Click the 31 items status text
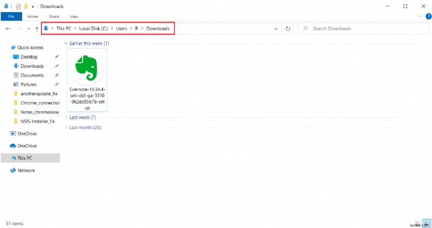Image resolution: width=432 pixels, height=228 pixels. (15, 224)
